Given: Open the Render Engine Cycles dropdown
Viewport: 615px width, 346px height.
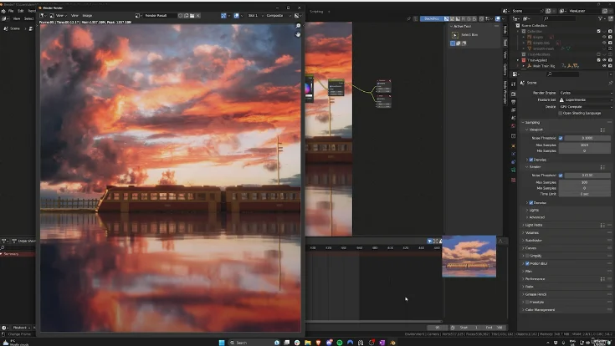Looking at the screenshot, I should [x=586, y=93].
